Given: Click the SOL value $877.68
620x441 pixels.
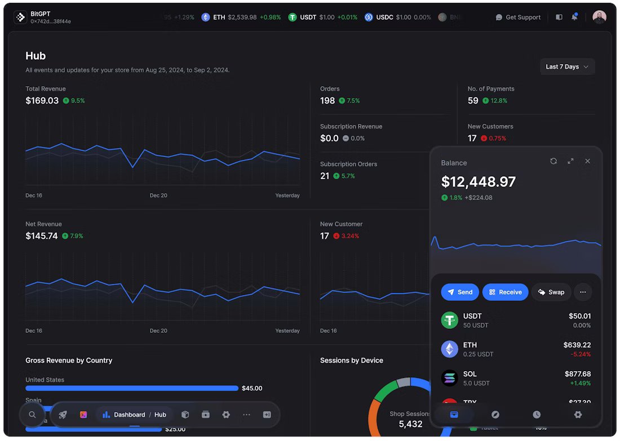Looking at the screenshot, I should 578,374.
